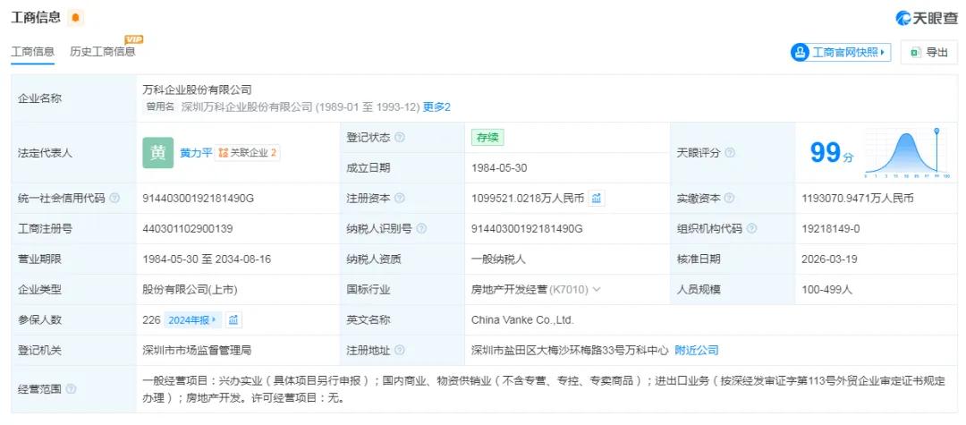Click help icon next to 登记状态

point(399,138)
